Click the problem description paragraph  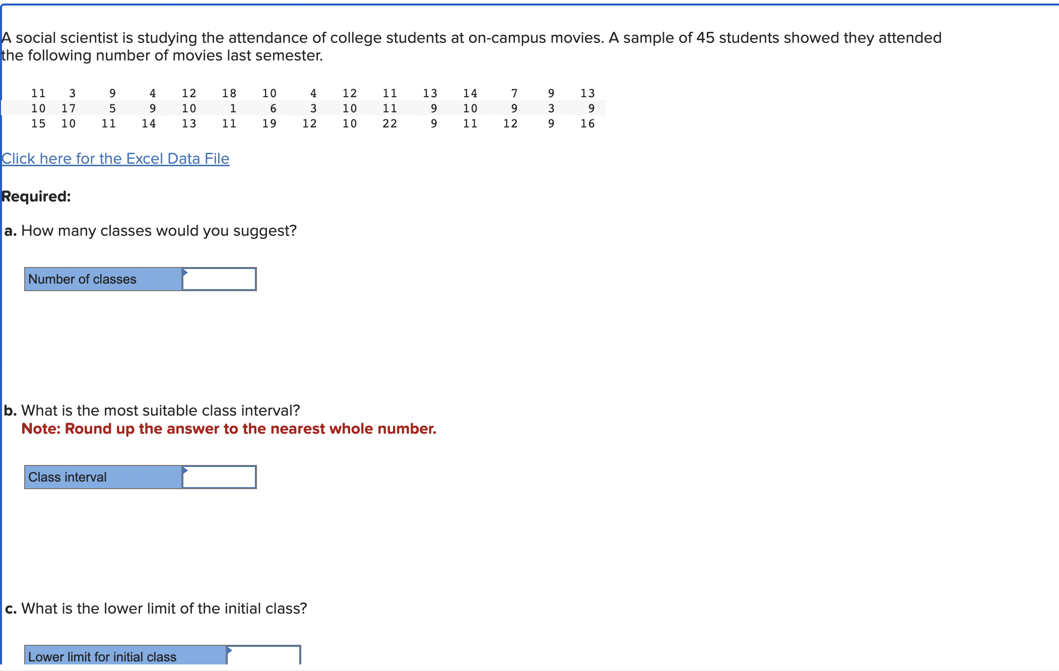pos(469,46)
